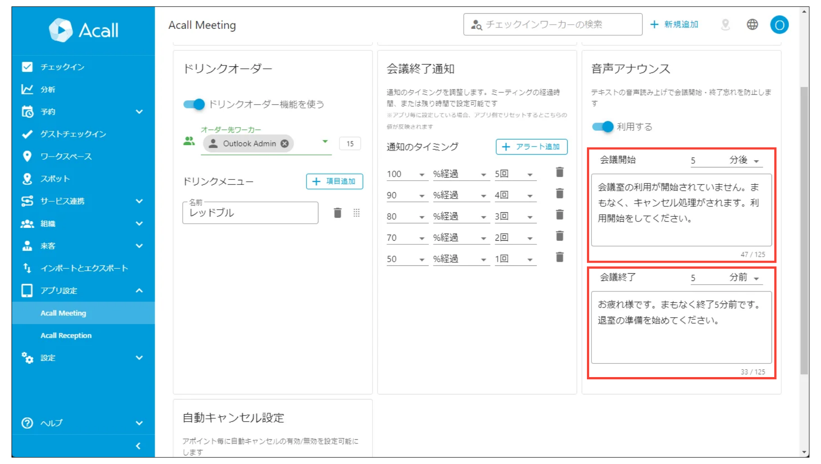Click the 項目追加 button in drink menu
Viewport: 821px width, 464px height.
click(x=334, y=182)
